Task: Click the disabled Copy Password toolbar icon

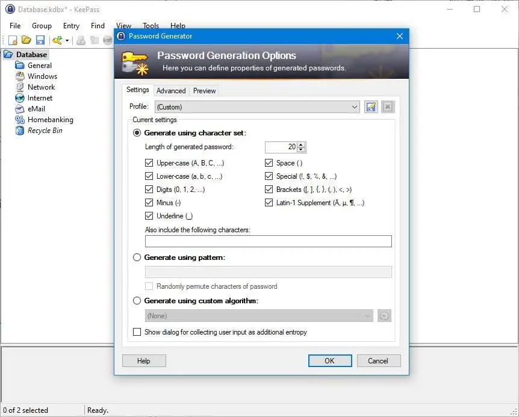Action: coord(95,40)
